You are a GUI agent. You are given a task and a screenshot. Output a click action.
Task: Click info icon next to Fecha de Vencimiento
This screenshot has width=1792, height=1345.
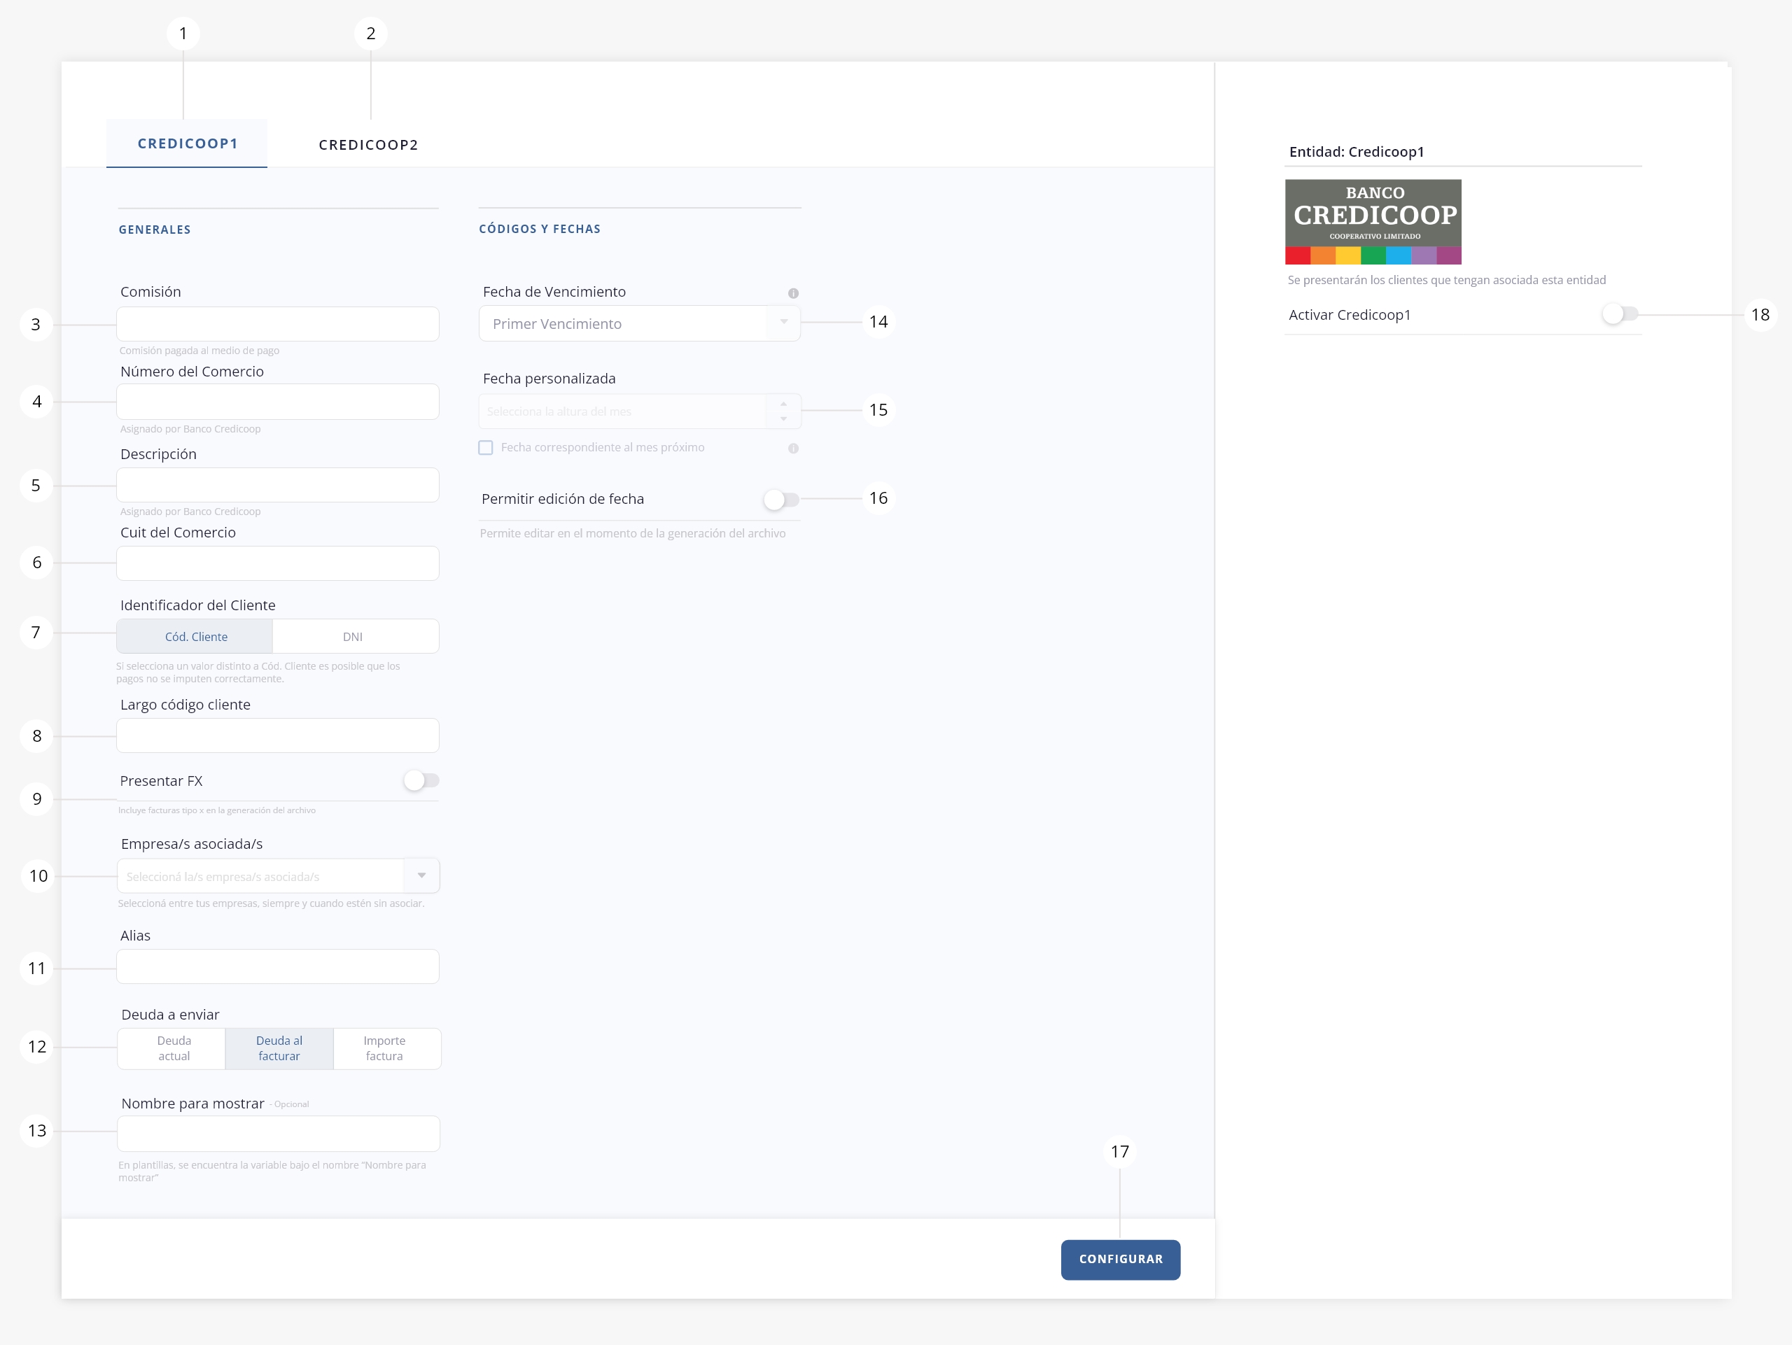coord(793,293)
